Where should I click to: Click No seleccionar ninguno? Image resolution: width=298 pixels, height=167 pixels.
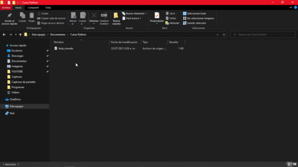pos(198,18)
